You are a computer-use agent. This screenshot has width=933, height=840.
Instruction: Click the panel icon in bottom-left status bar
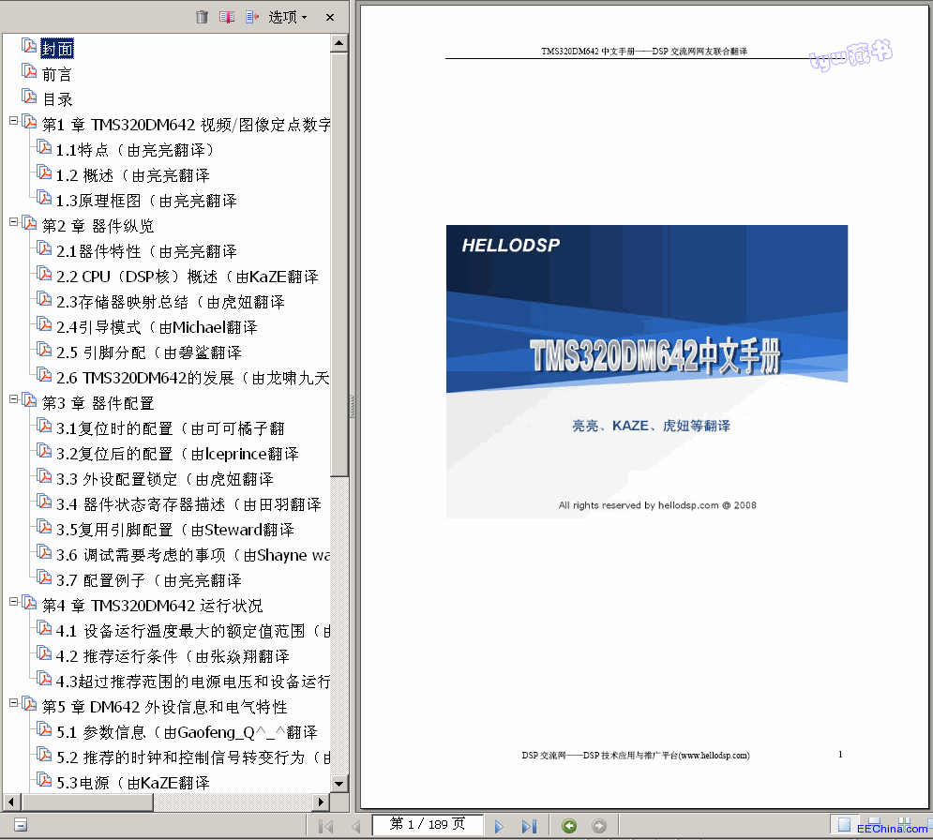click(x=21, y=825)
